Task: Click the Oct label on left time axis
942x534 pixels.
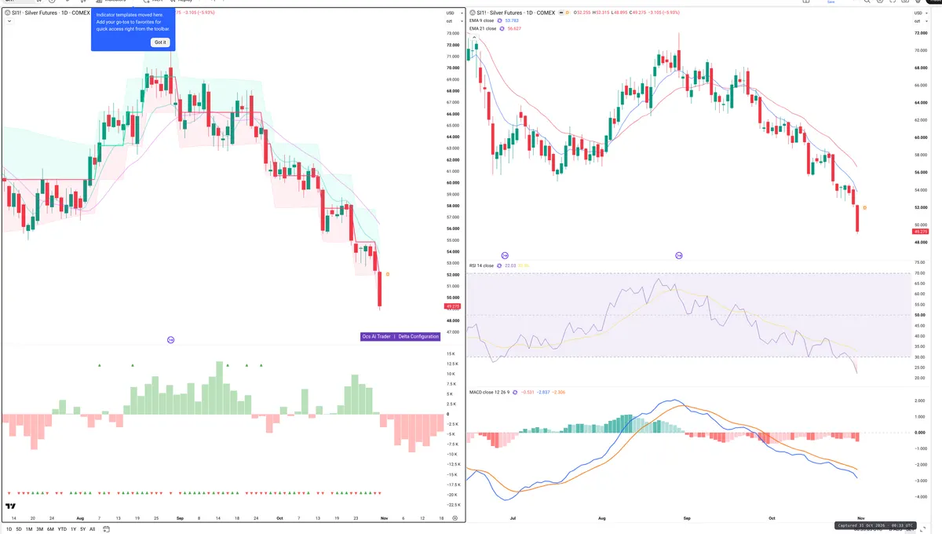Action: 279,518
